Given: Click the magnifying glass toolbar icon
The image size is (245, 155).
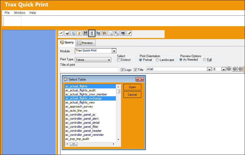Looking at the screenshot, I should tap(110, 33).
